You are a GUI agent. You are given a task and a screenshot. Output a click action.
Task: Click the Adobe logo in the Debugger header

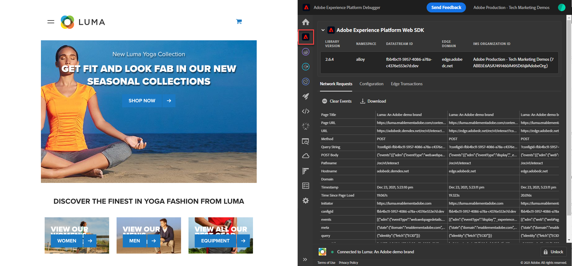(306, 7)
